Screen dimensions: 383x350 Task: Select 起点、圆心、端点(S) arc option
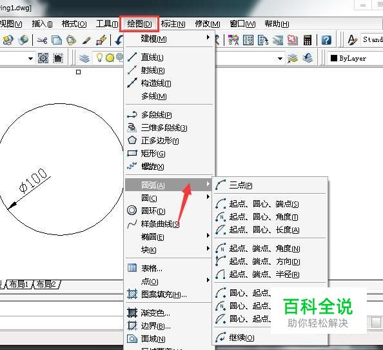pyautogui.click(x=270, y=203)
